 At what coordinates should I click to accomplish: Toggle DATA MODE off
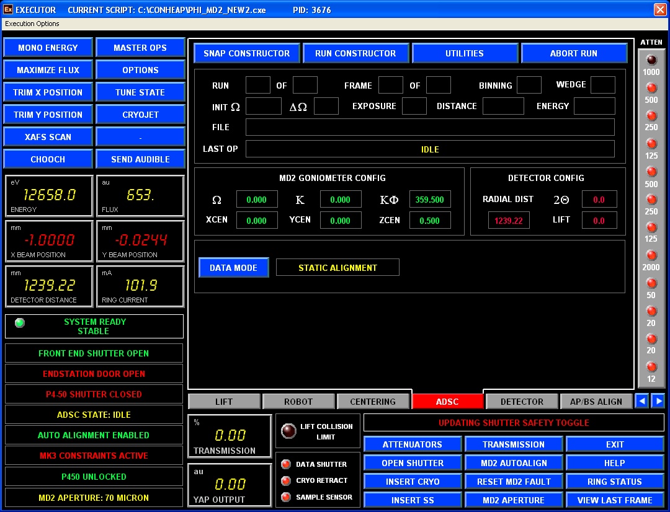(x=233, y=267)
